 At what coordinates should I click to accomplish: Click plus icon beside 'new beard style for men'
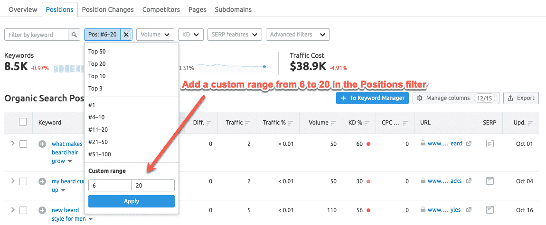42,210
